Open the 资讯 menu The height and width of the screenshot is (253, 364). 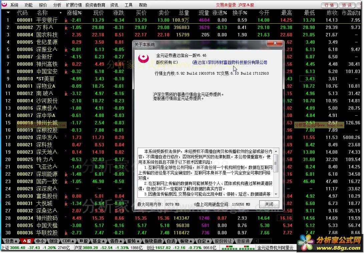114,5
